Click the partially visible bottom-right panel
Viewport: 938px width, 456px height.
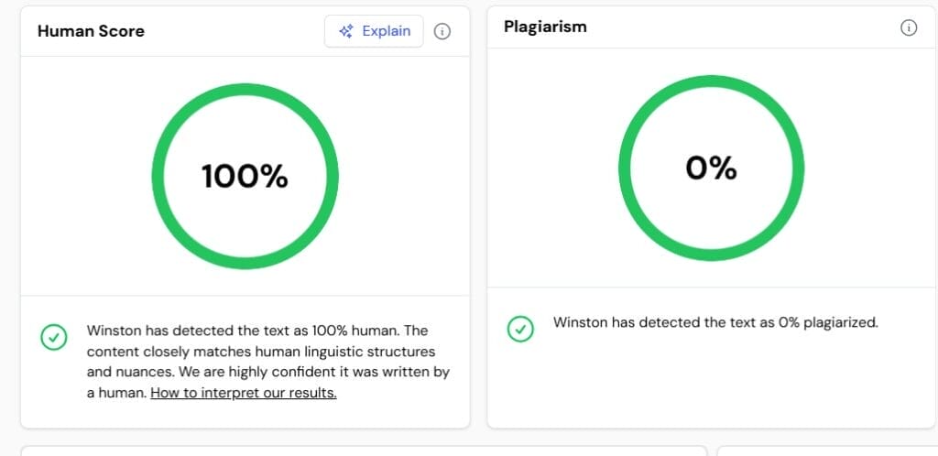click(x=824, y=451)
